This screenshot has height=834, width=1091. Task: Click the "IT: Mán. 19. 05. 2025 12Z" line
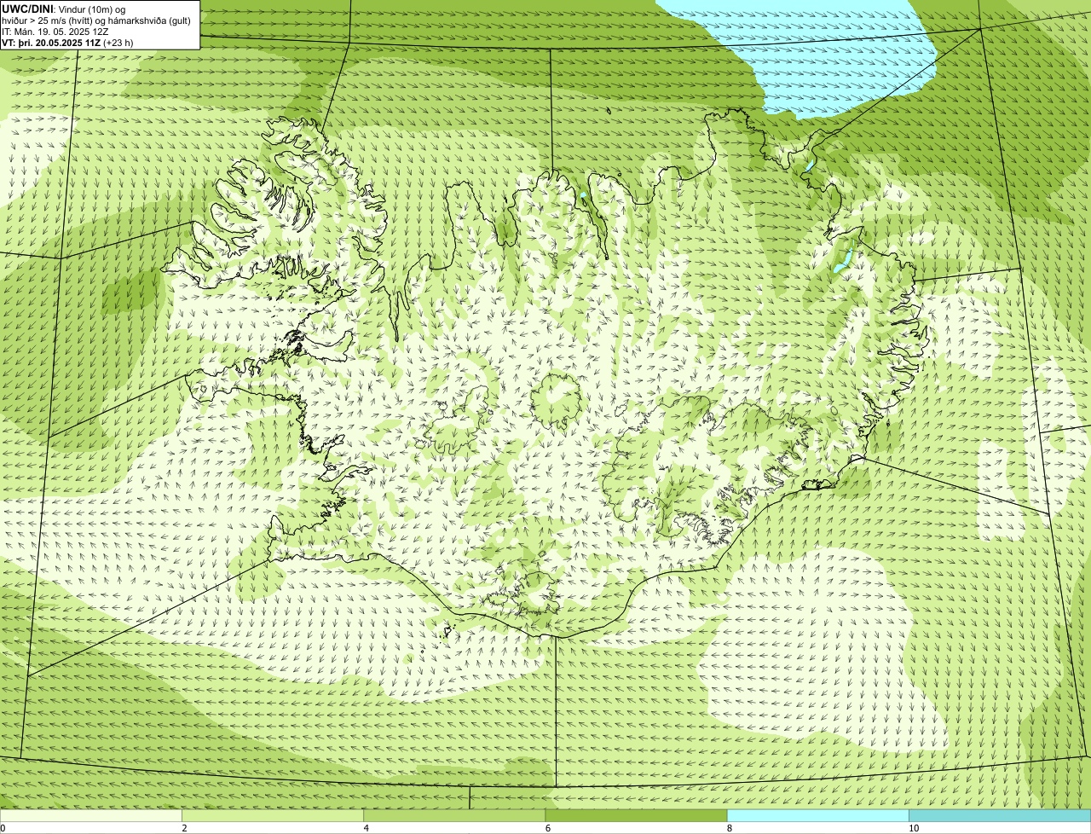pos(56,31)
